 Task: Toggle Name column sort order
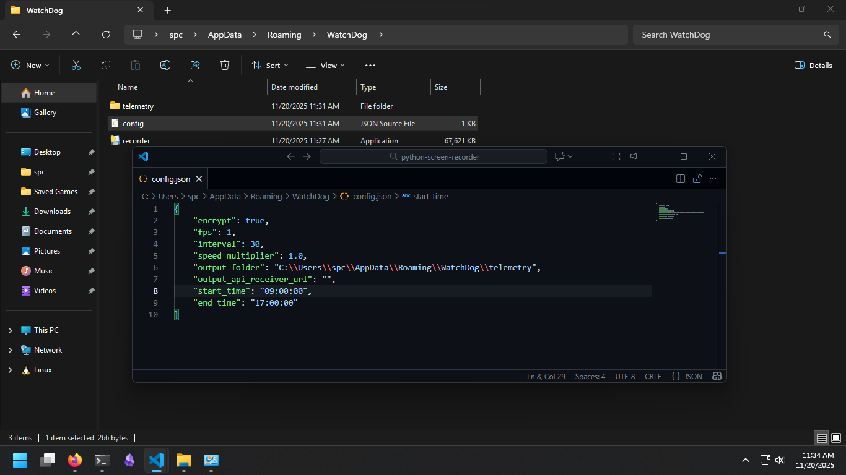[127, 87]
